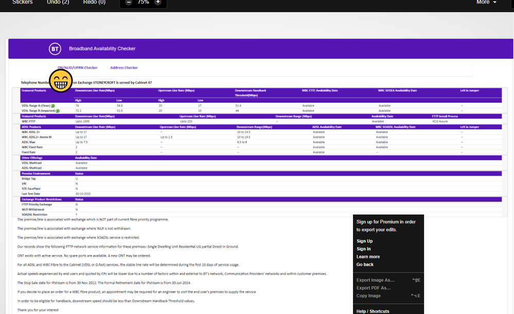This screenshot has width=514, height=314.
Task: Click the 75% zoom level
Action: (x=143, y=3)
